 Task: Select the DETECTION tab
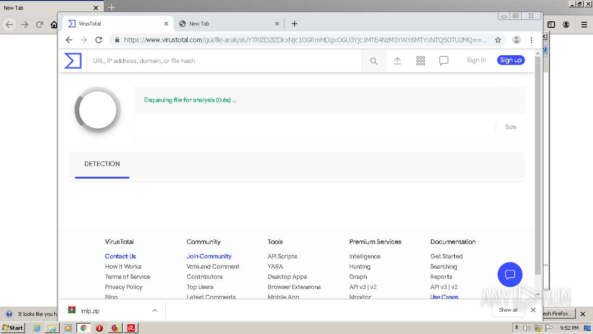102,164
